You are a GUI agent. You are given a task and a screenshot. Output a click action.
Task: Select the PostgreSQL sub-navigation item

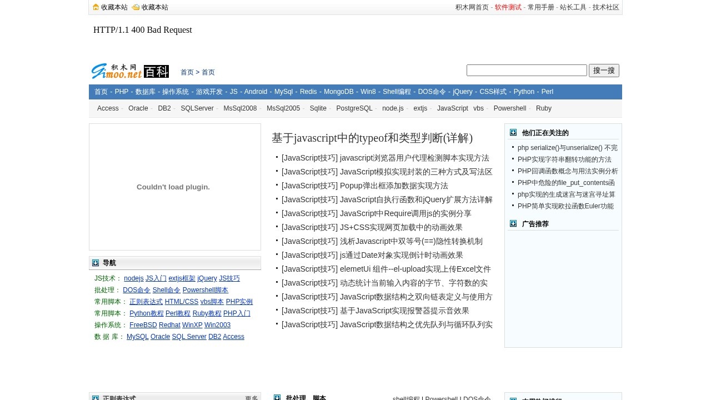(354, 108)
